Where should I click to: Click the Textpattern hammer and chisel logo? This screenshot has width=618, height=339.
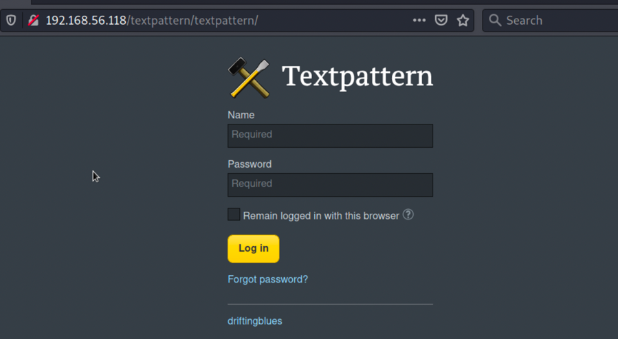click(249, 77)
